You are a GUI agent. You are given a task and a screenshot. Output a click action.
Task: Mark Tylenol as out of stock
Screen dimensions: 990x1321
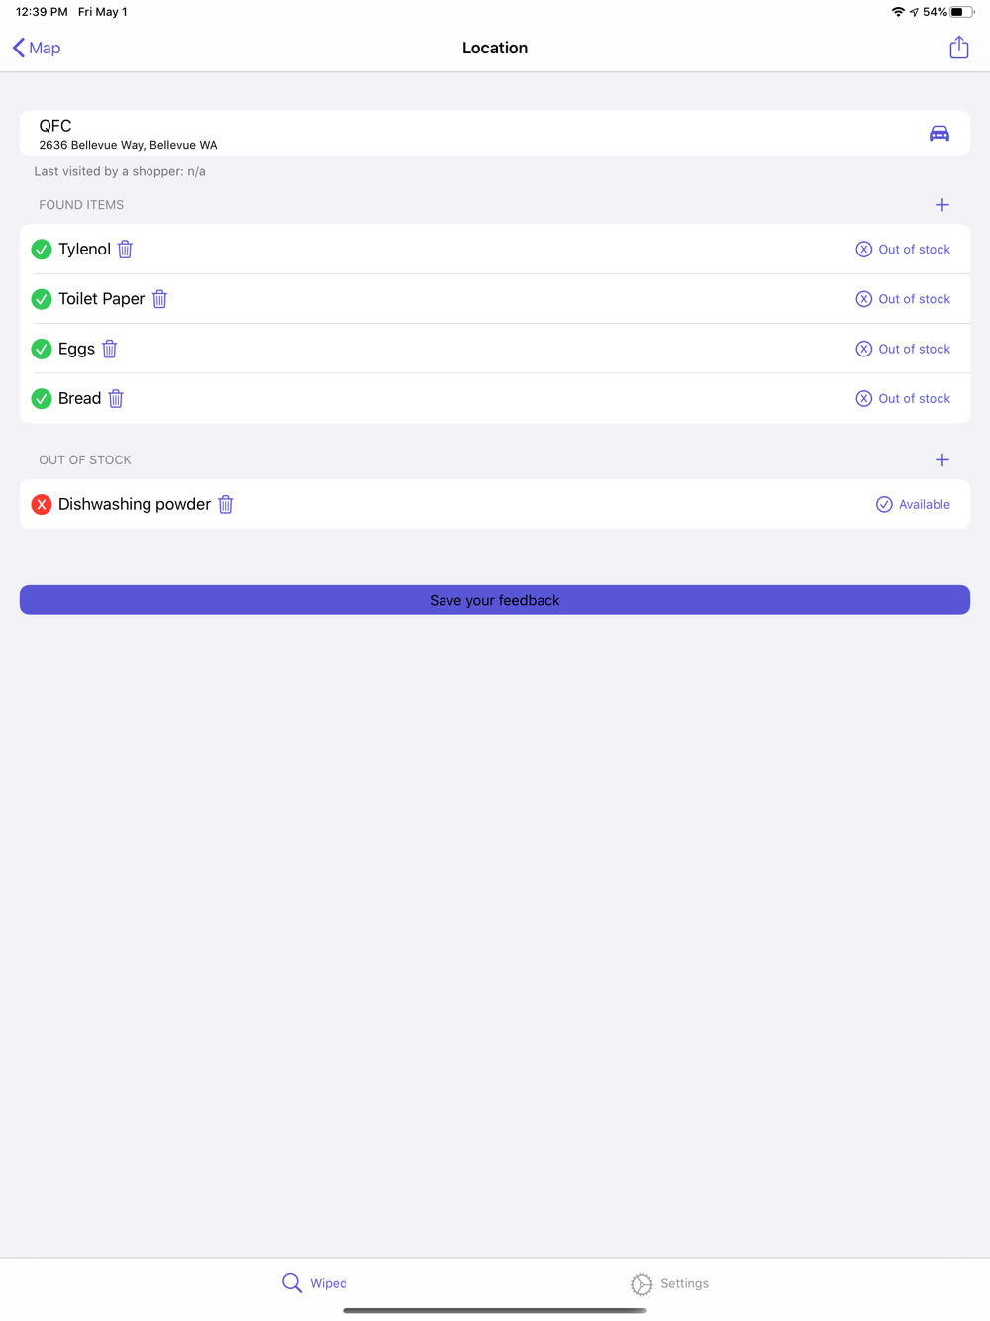coord(903,250)
